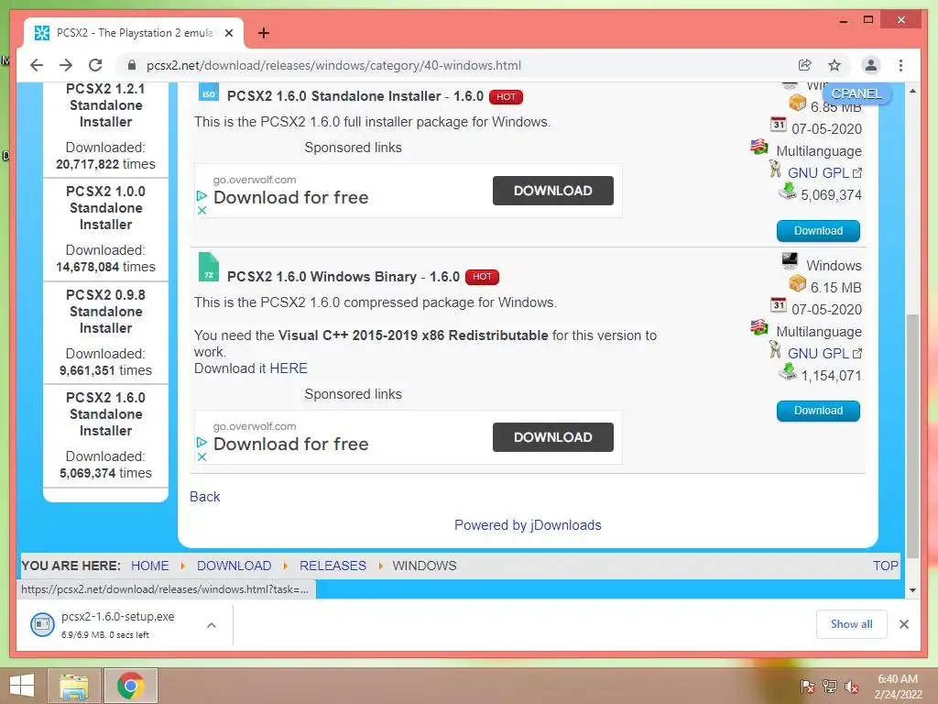Expand the download item options chevron
Screen dimensions: 938x704
212,625
